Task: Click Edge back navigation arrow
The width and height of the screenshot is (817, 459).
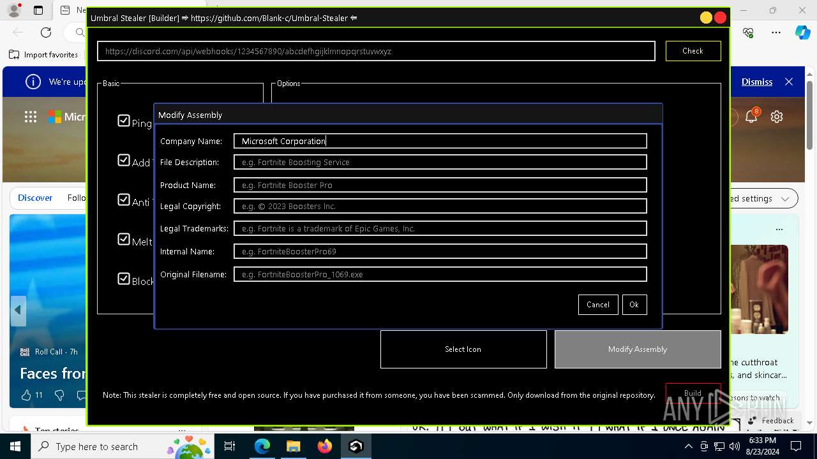Action: pos(18,33)
